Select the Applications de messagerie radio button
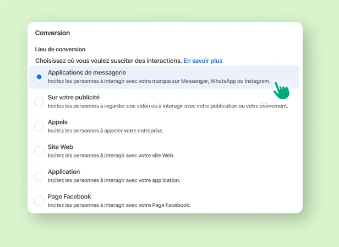The height and width of the screenshot is (247, 339). pyautogui.click(x=39, y=77)
